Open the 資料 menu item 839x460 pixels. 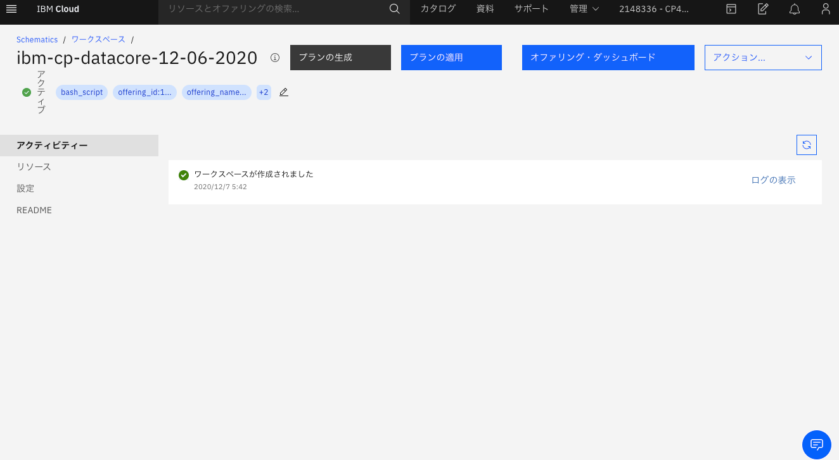click(x=485, y=9)
